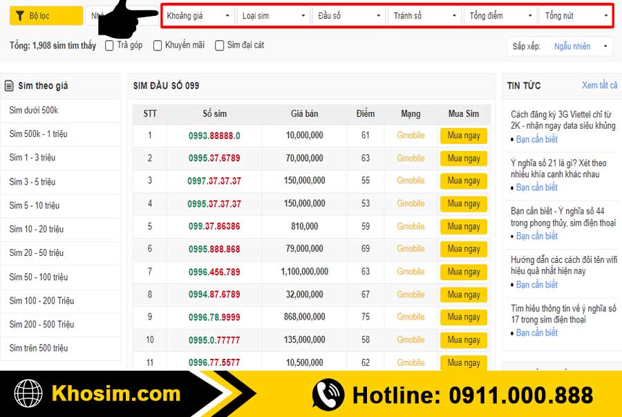The height and width of the screenshot is (417, 622).
Task: Open Xem tất cả news link
Action: click(599, 85)
